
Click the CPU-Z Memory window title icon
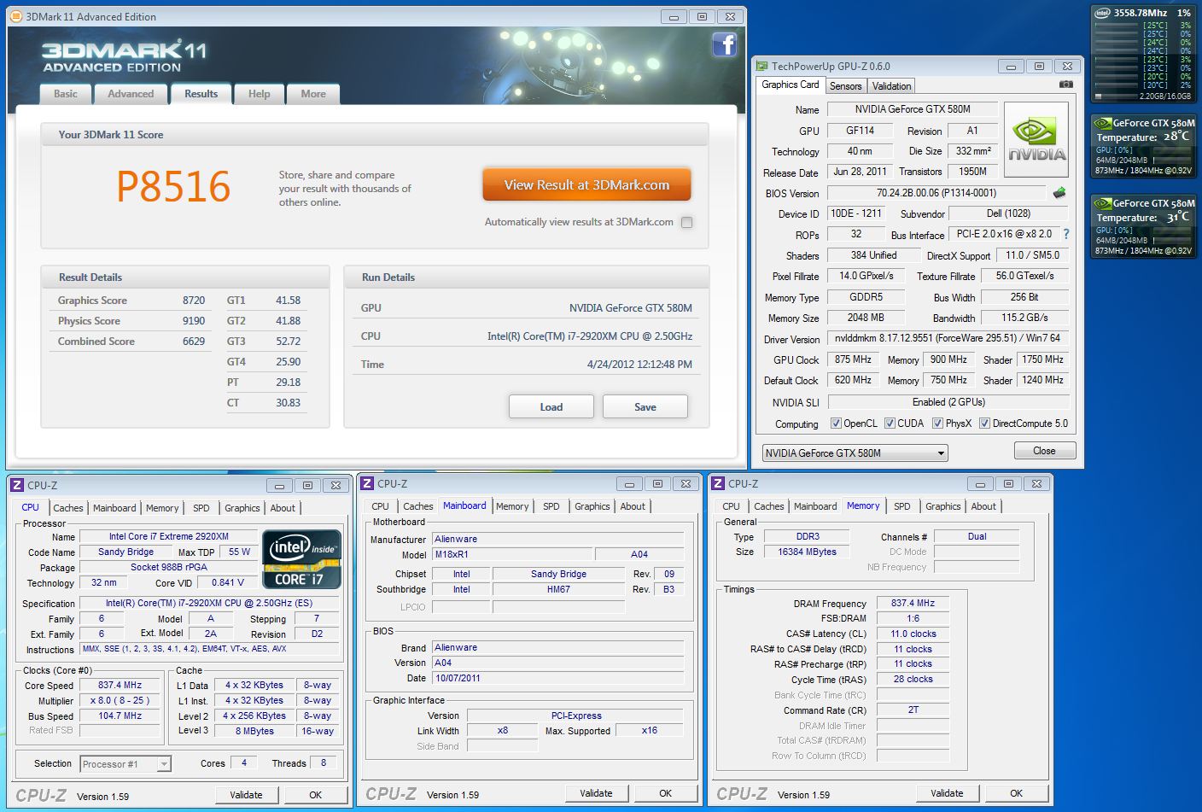click(718, 484)
